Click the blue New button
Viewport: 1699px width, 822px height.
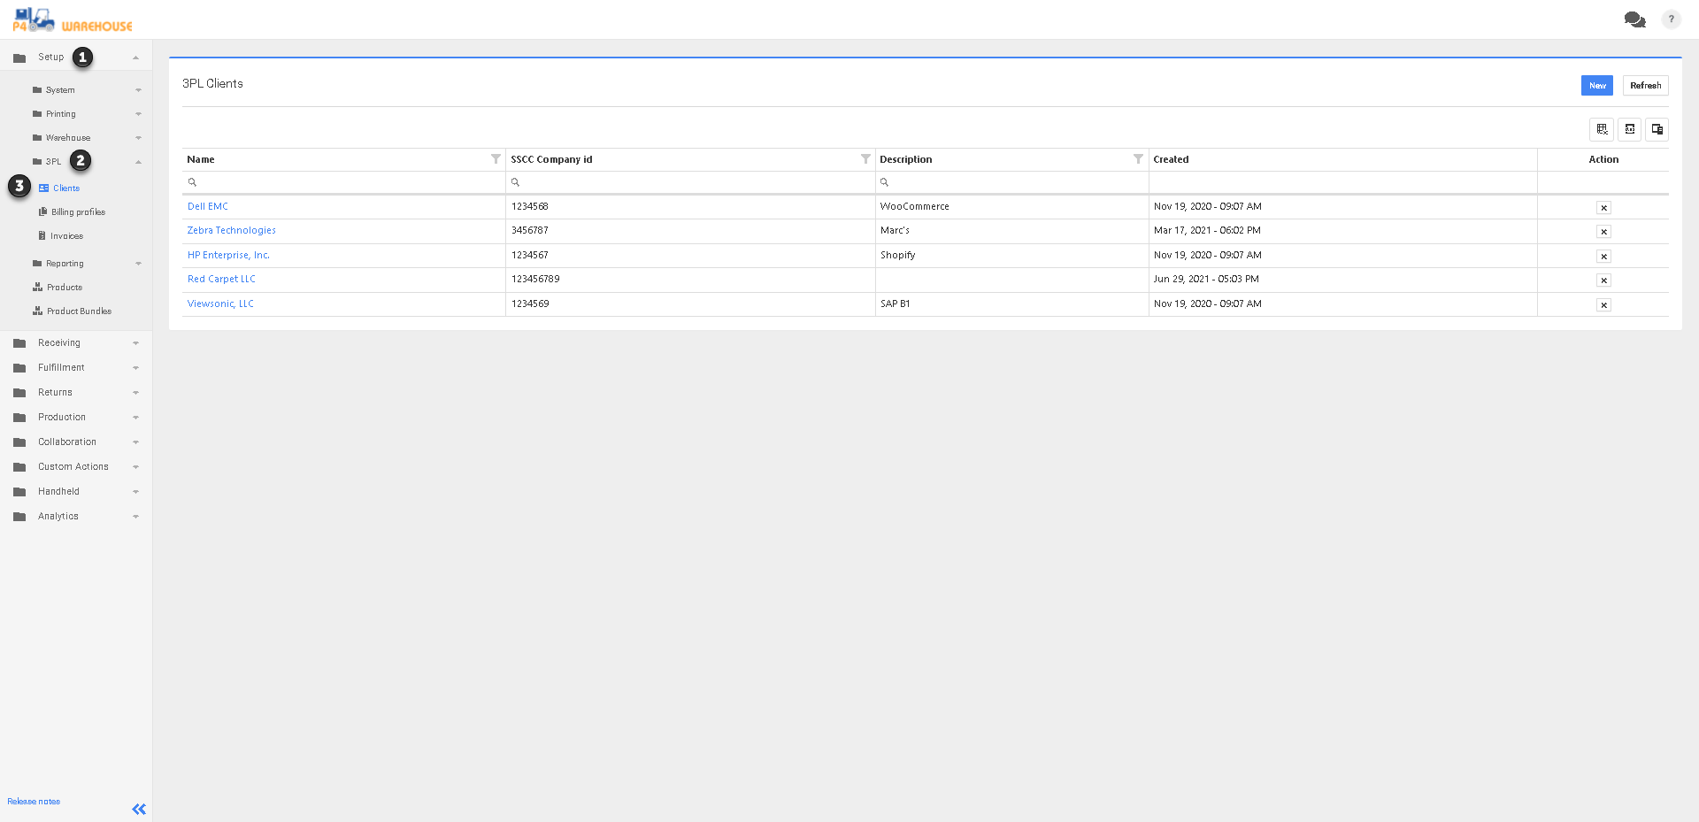click(1596, 86)
